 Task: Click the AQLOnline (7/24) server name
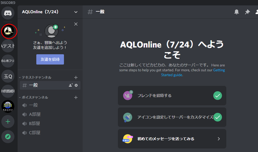pos(40,12)
